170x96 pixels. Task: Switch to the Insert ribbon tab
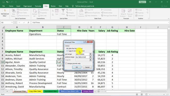(18, 6)
